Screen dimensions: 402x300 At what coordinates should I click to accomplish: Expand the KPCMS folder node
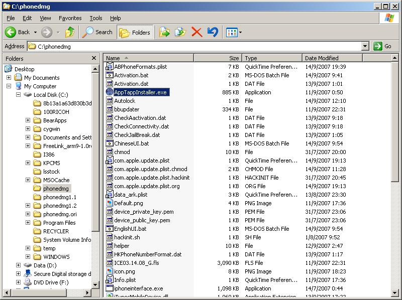pyautogui.click(x=28, y=163)
